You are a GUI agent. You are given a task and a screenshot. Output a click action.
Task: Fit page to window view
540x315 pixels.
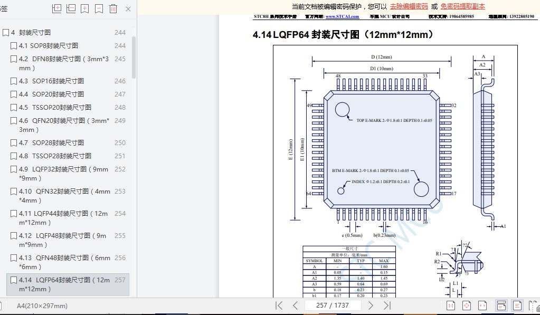[x=467, y=306]
